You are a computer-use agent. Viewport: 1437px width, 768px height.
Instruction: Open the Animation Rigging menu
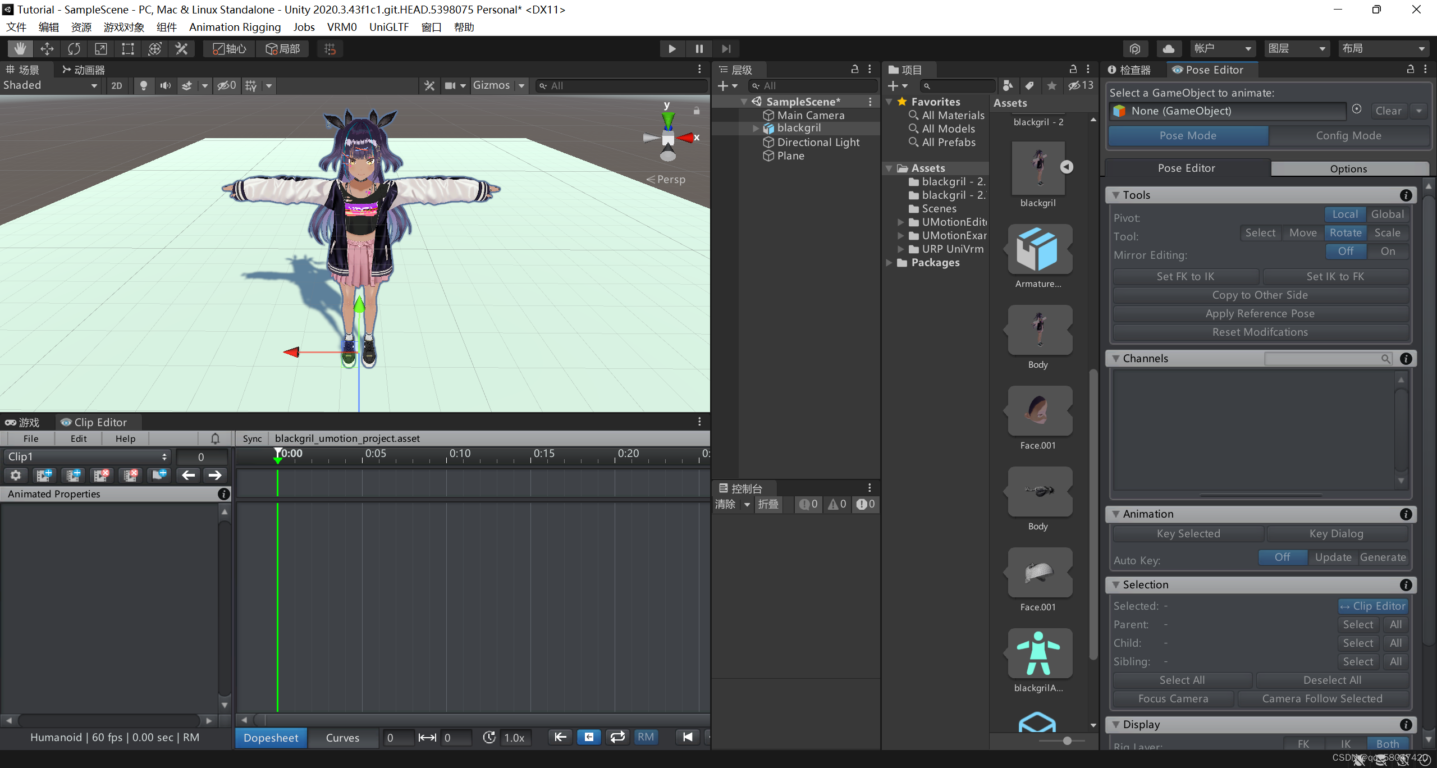[x=235, y=27]
